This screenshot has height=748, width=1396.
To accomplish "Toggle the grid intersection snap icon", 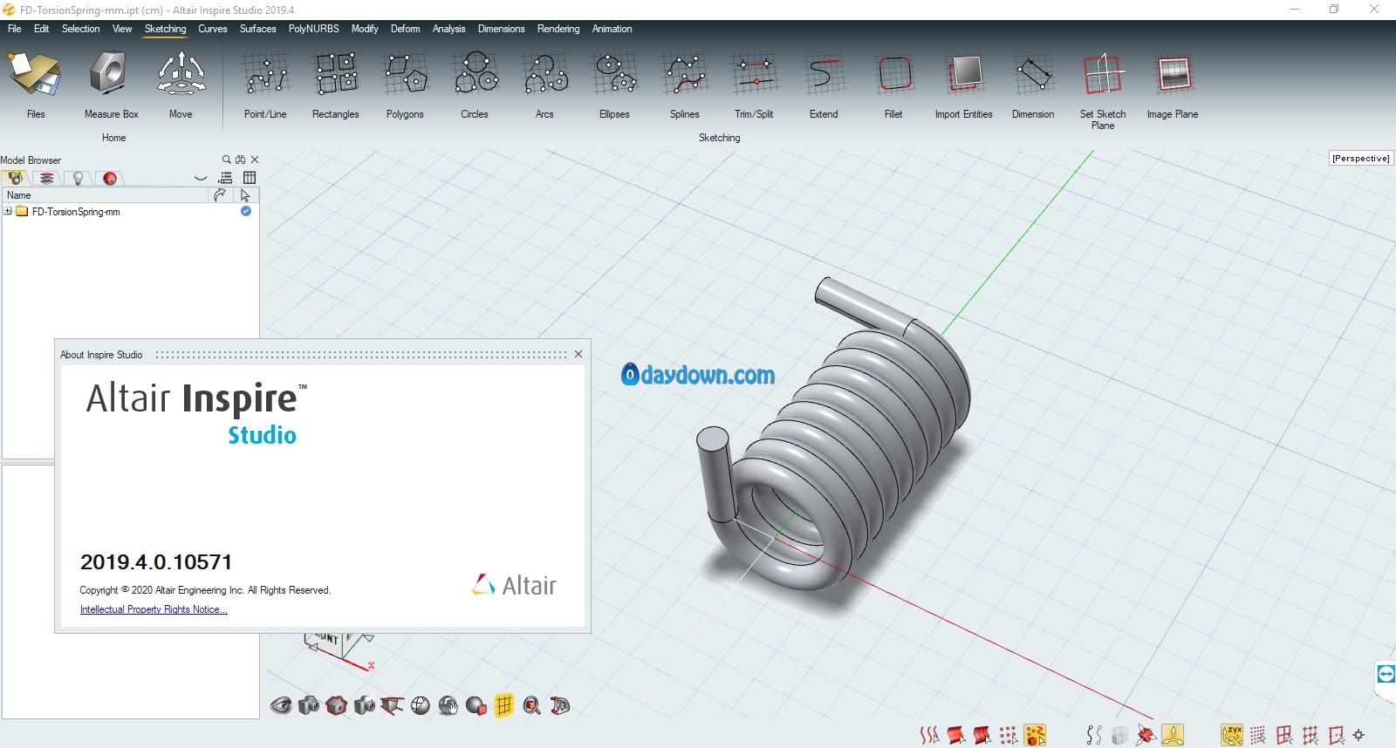I will (x=1310, y=736).
